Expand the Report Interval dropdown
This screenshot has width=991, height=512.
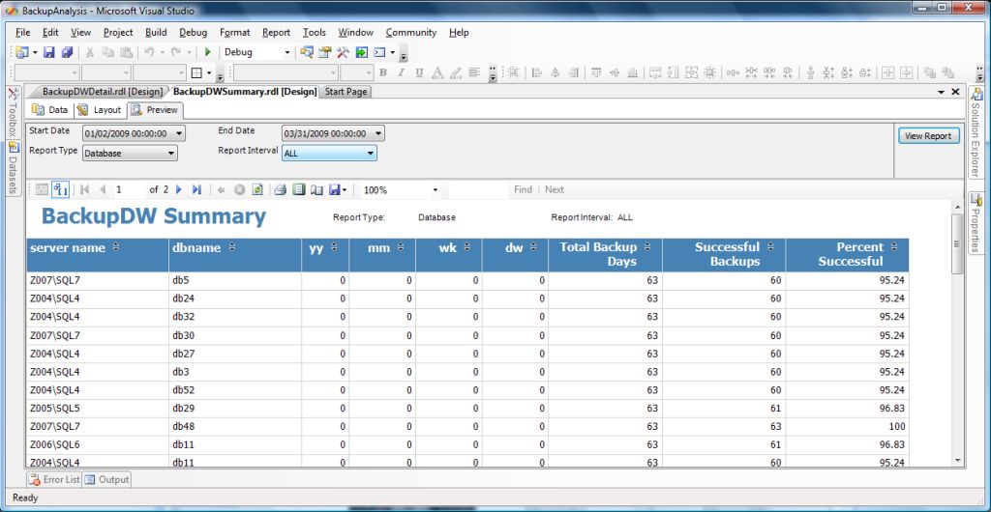pos(370,153)
